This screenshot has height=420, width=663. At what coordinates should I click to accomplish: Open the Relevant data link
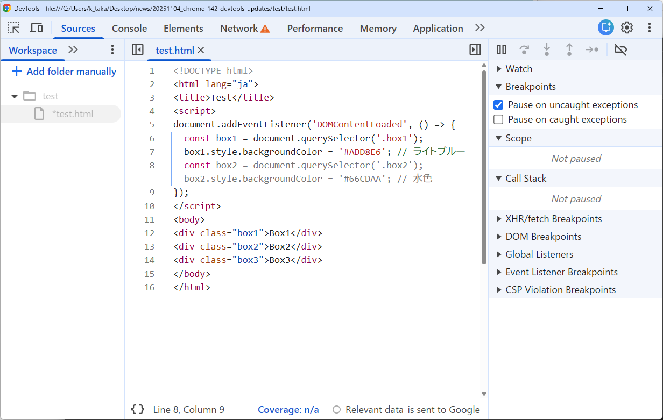tap(374, 410)
